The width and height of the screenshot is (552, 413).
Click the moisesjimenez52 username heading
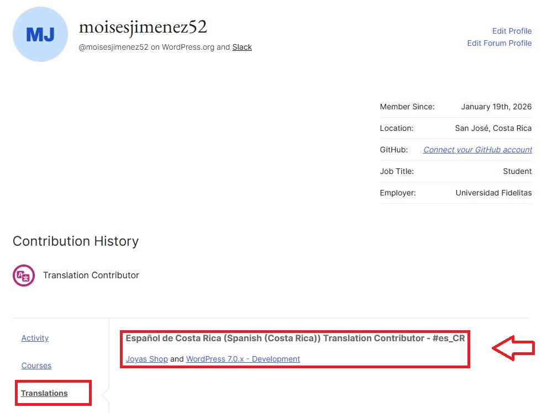[143, 26]
